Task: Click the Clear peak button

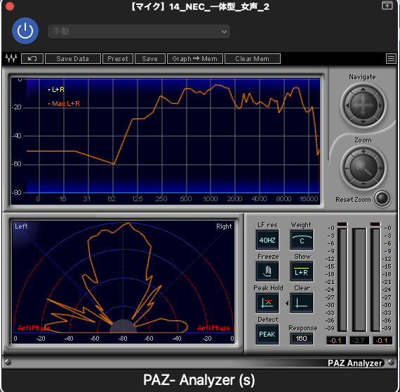Action: (302, 303)
